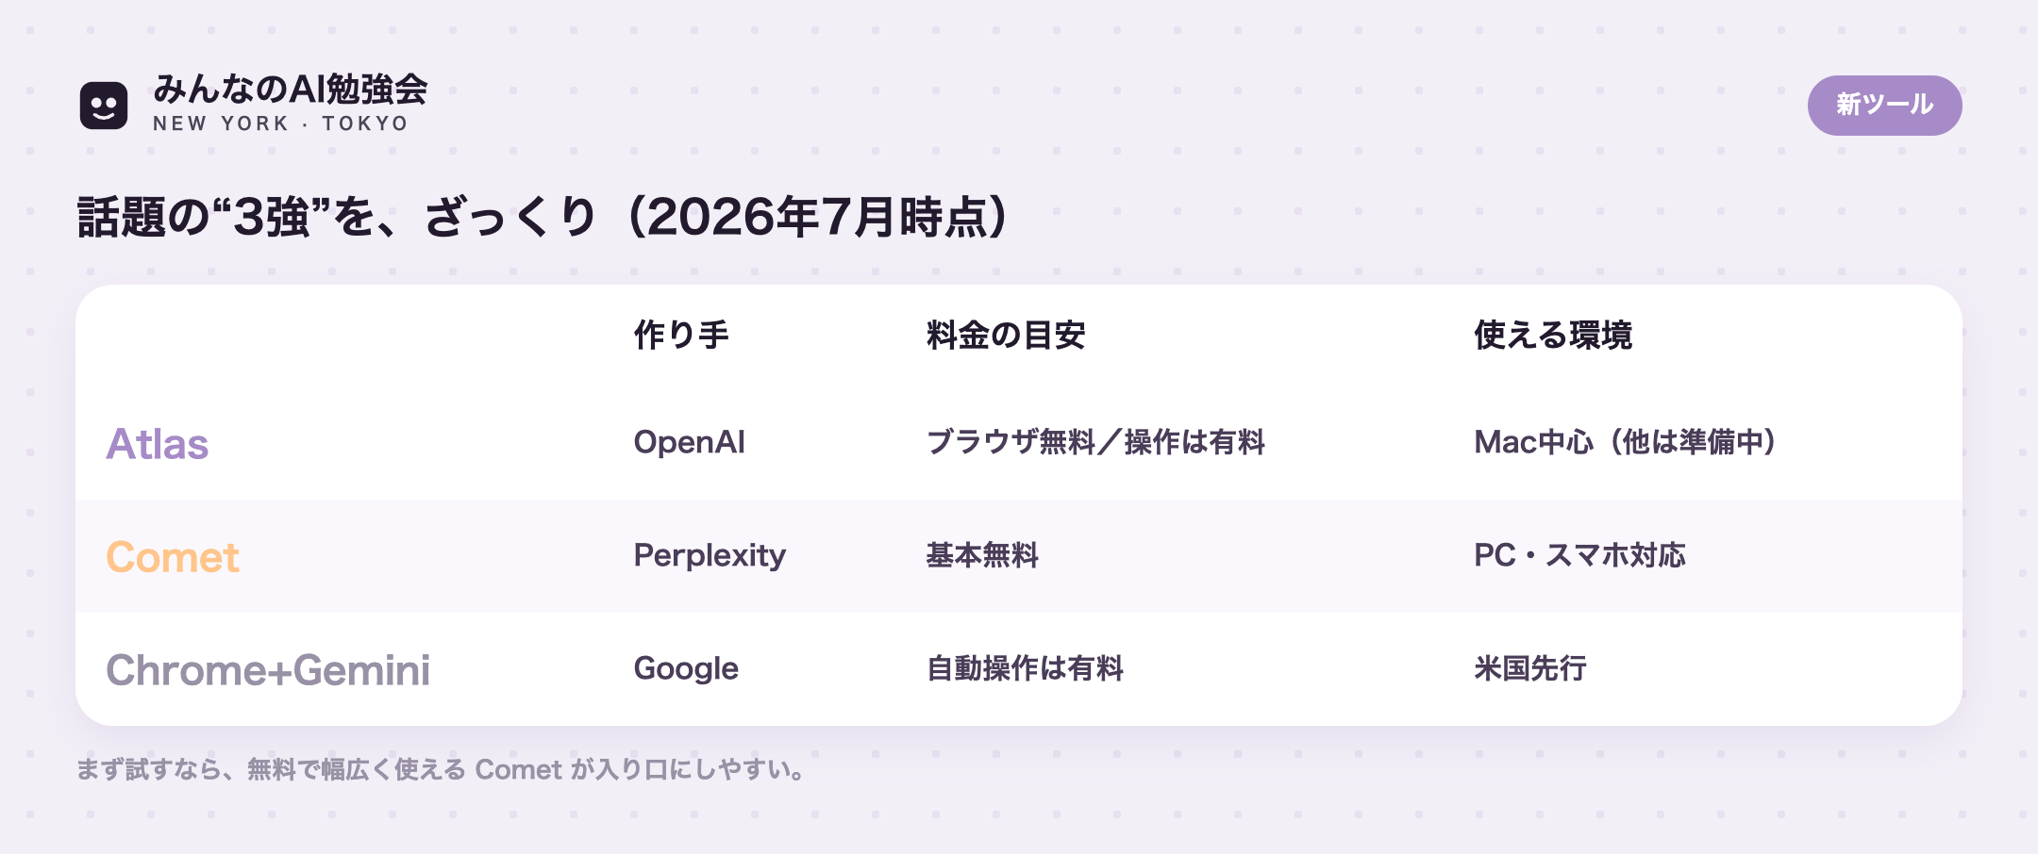This screenshot has height=854, width=2038.
Task: Select the Atlas row name
Action: 157,443
